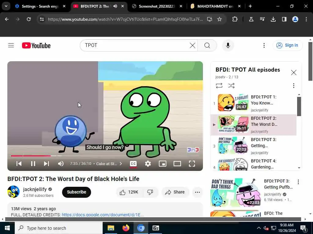Screen dimensions: 313x234
Task: Bookmark this page with star
Action: tap(219, 19)
